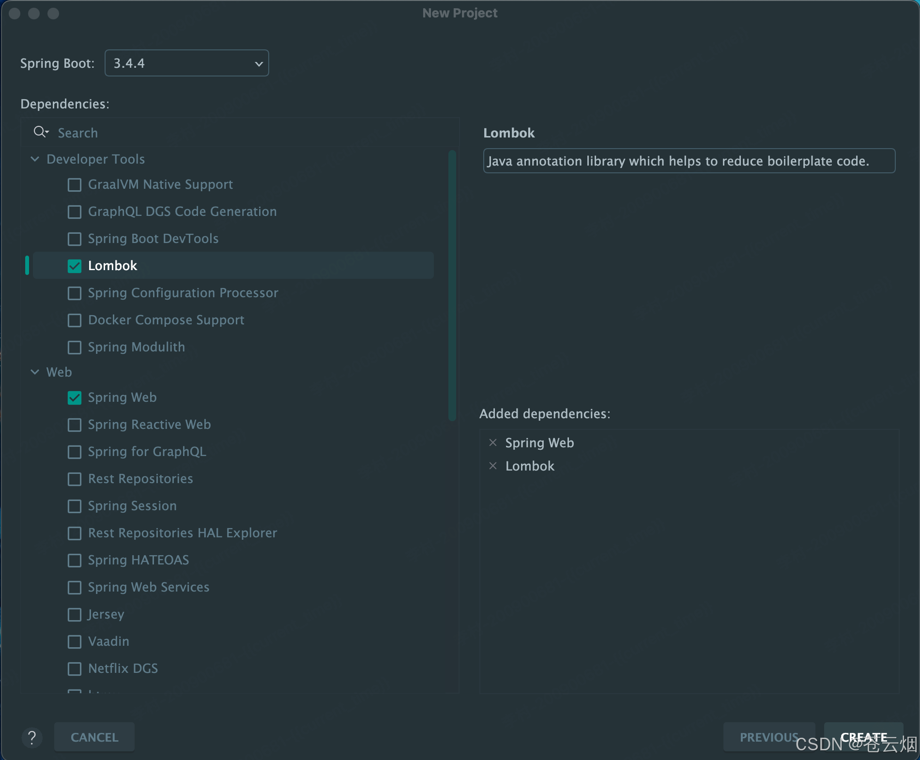Check Spring Modulith
Image resolution: width=920 pixels, height=760 pixels.
75,348
